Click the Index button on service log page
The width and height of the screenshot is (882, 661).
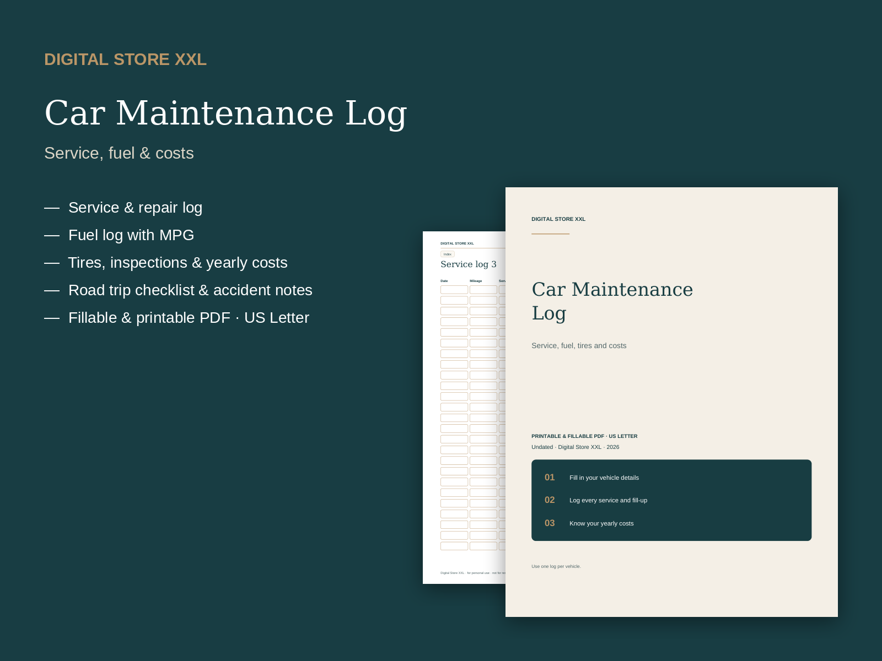pyautogui.click(x=448, y=254)
